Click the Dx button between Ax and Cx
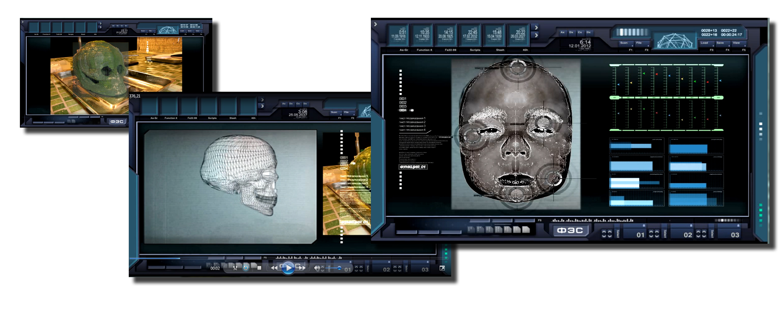 [571, 32]
